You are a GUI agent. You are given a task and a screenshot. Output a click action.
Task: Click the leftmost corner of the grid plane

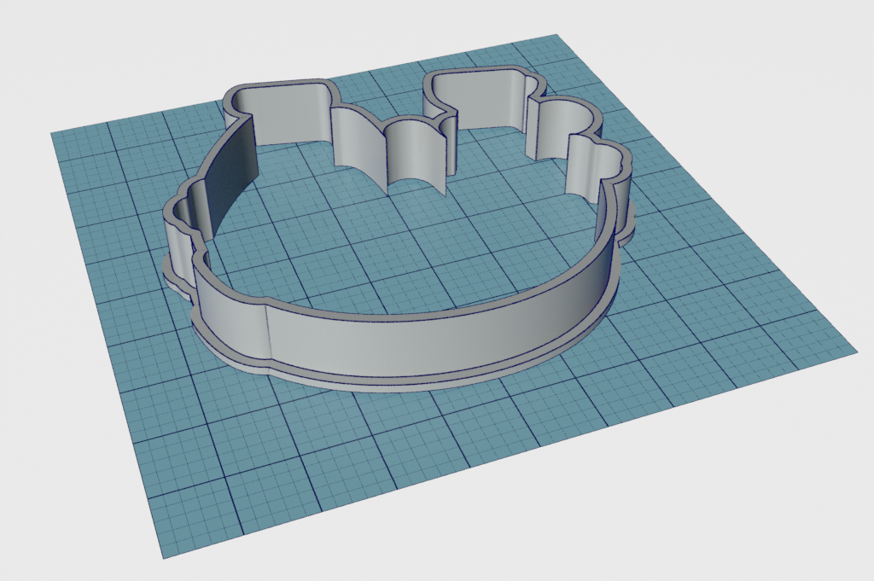[52, 133]
